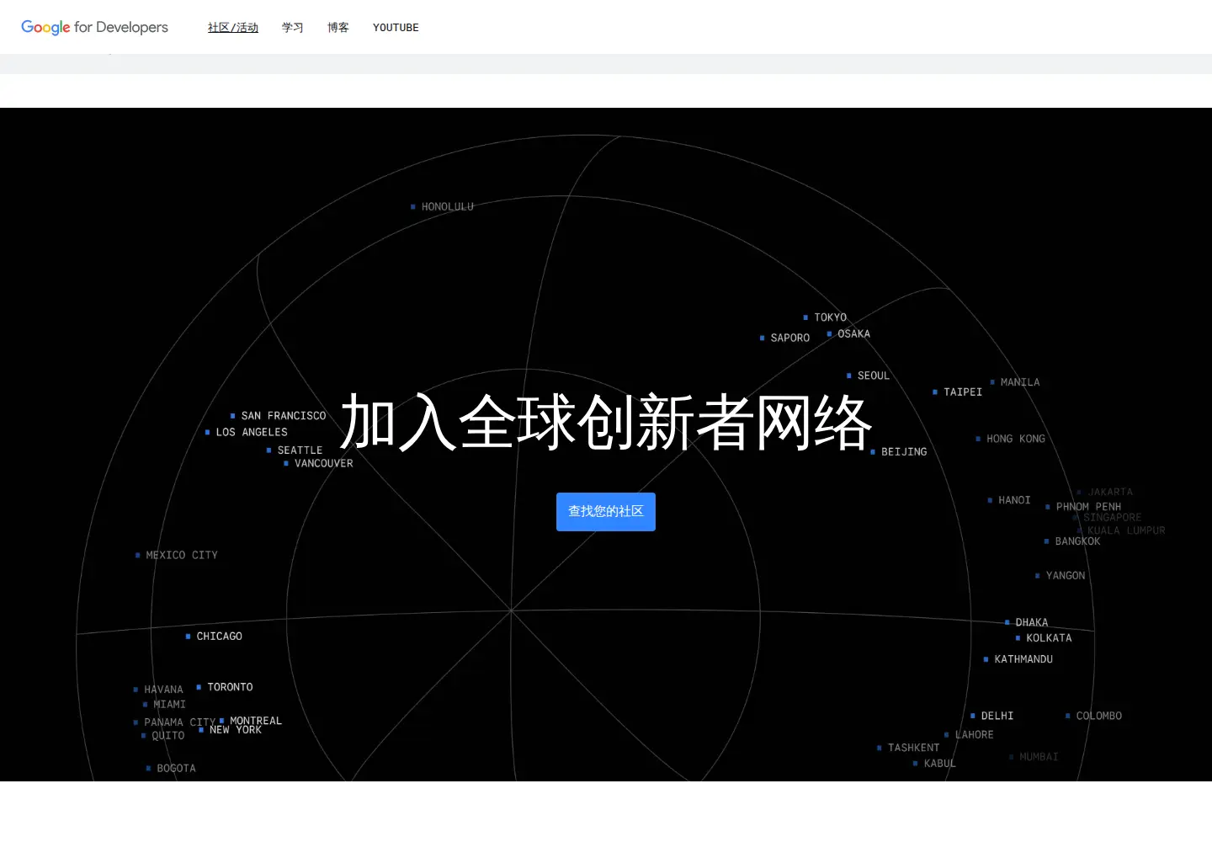Click the 加入全球创新者网络 headline
This screenshot has width=1212, height=842.
pyautogui.click(x=606, y=422)
